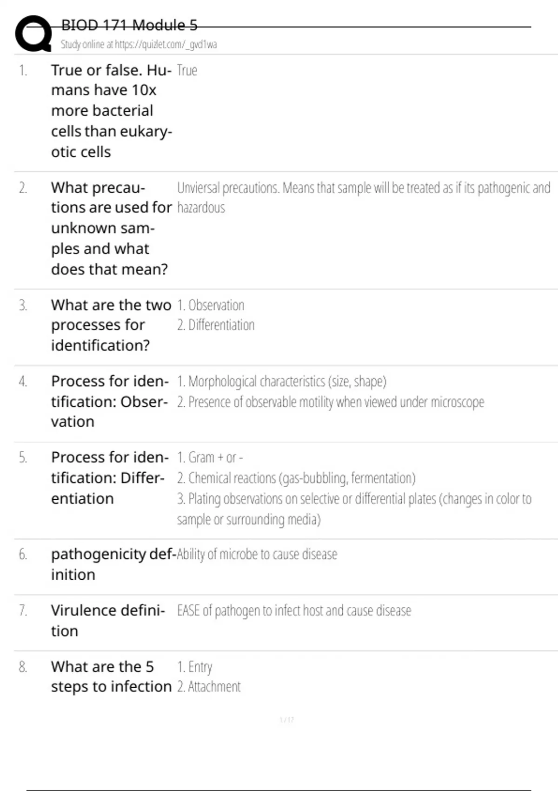Select the Universal precautions answer text
Screen dimensions: 558x791
point(363,188)
